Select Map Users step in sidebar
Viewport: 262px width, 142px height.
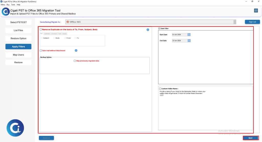[18, 55]
